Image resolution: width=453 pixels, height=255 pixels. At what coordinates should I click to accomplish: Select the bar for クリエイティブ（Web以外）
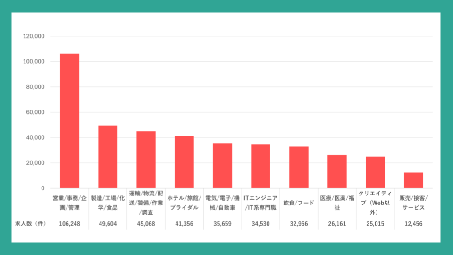pyautogui.click(x=375, y=172)
